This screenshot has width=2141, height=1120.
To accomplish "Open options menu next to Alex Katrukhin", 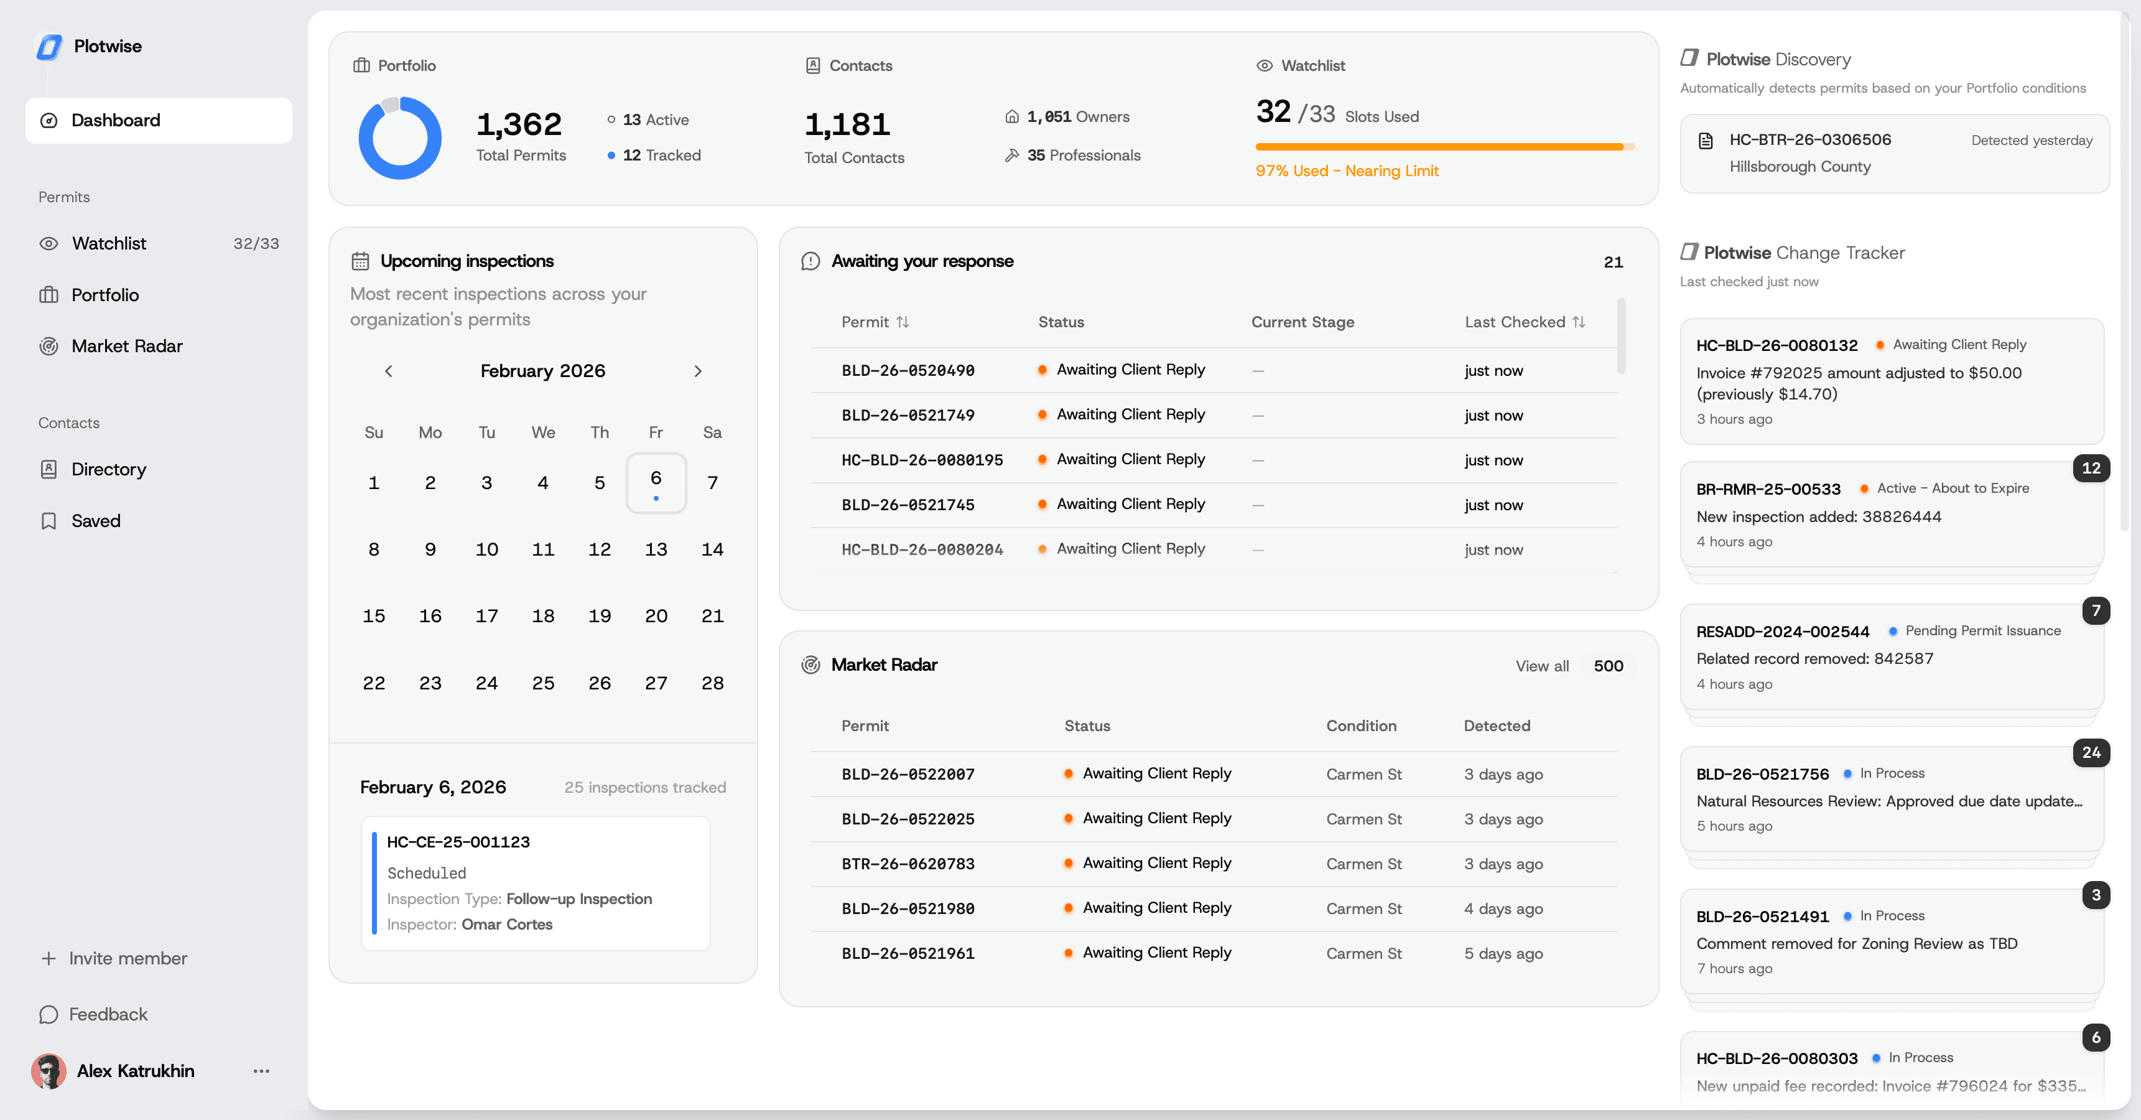I will point(262,1071).
